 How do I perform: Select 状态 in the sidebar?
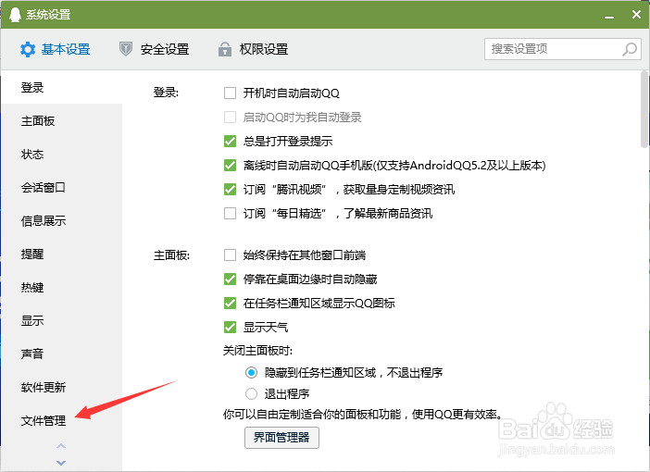[61, 155]
